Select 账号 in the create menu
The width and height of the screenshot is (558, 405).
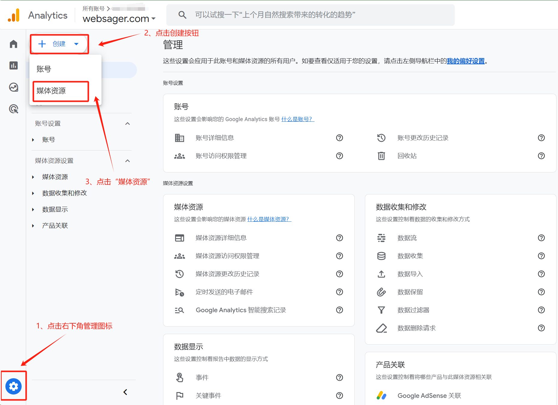click(65, 69)
